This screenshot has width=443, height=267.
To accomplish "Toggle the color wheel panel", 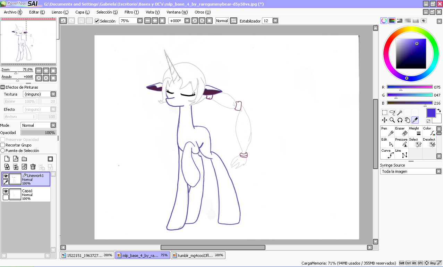I will [384, 21].
